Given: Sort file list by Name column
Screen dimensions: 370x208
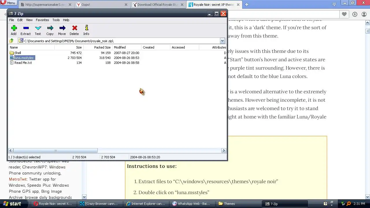Looking at the screenshot, I should point(31,47).
